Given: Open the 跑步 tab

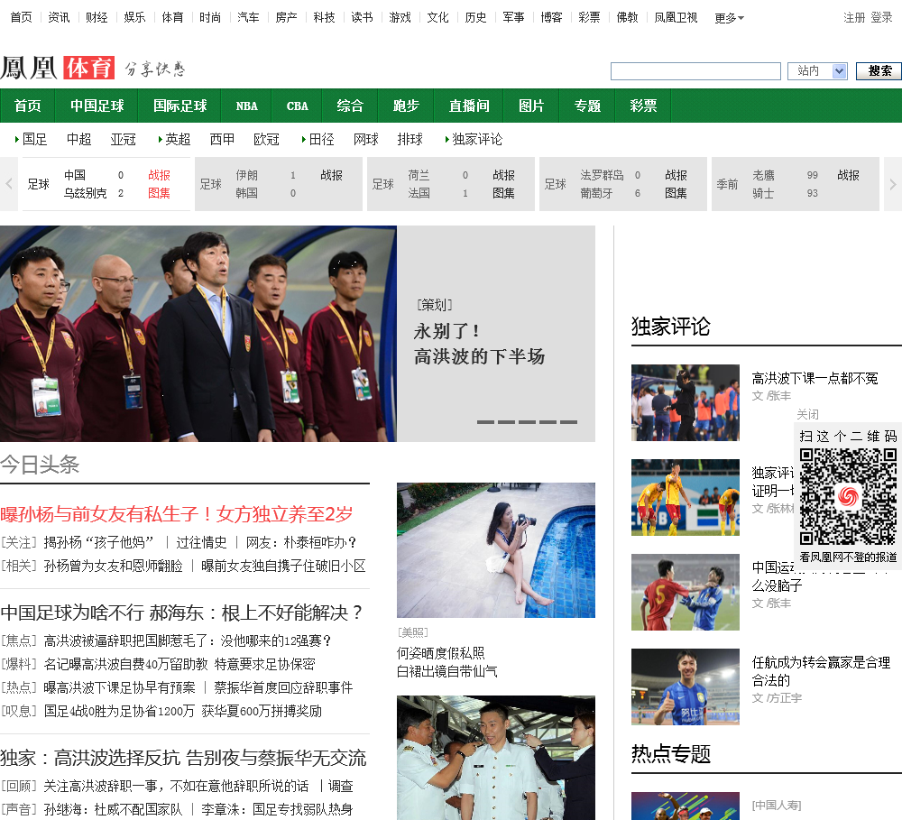Looking at the screenshot, I should 406,106.
